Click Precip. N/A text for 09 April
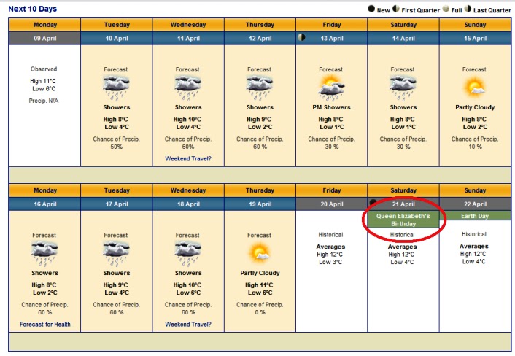This screenshot has height=356, width=515. (44, 101)
